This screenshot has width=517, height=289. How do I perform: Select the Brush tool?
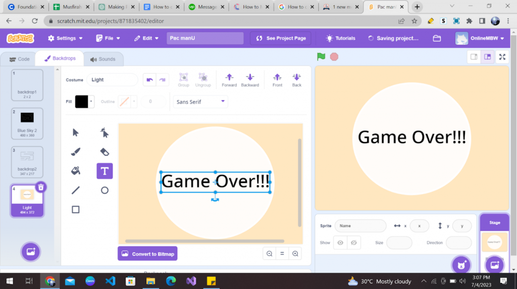(76, 152)
